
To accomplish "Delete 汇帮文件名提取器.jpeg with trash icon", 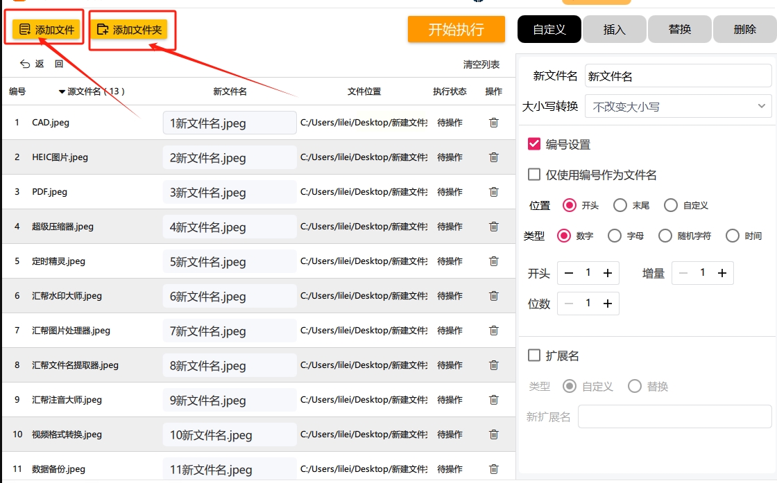I will point(493,365).
